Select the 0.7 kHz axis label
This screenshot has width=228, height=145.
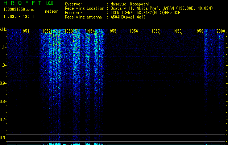pos(3,120)
